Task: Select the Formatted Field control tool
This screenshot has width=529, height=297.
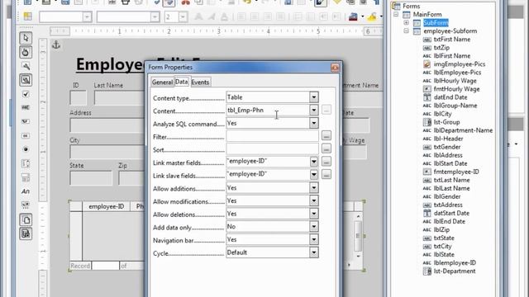Action: 26,121
